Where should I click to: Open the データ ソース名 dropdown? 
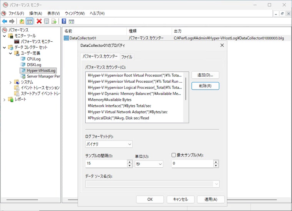152,184
